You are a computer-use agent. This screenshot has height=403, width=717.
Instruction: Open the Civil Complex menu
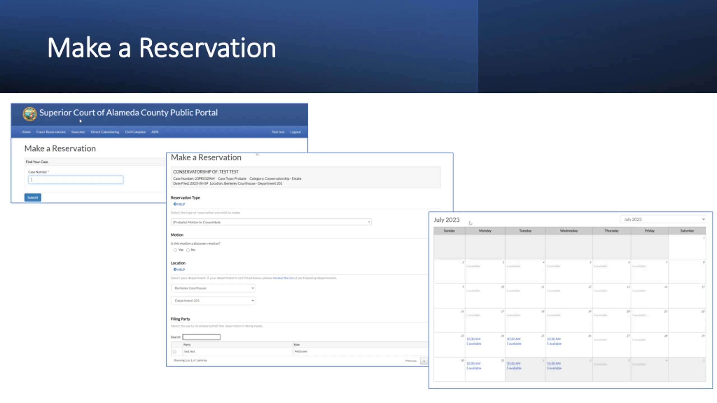coord(135,132)
